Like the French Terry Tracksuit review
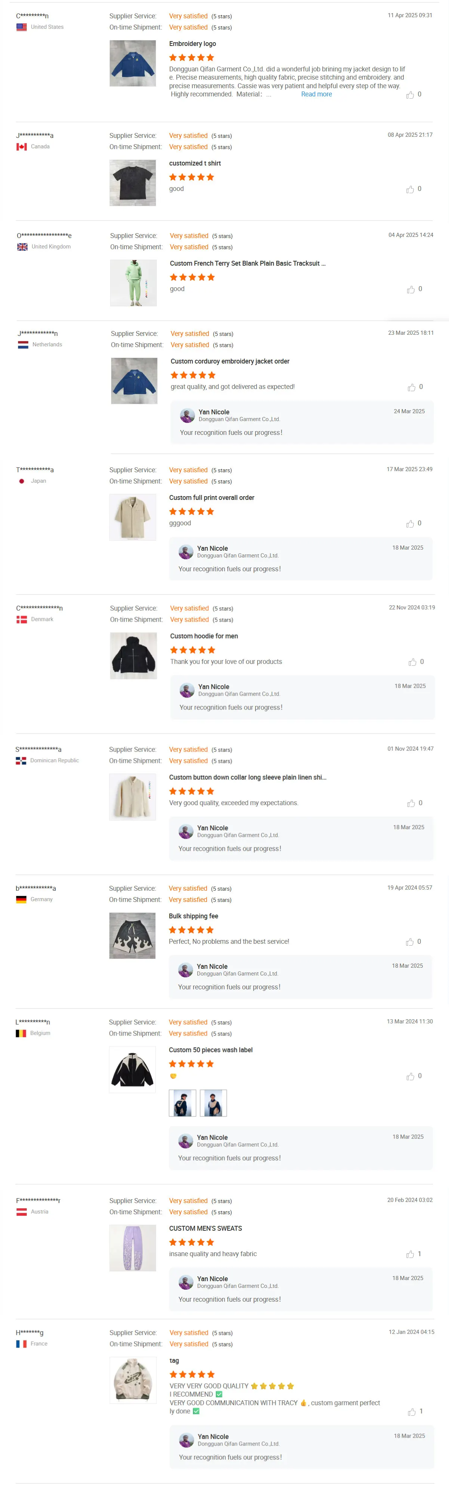 coord(410,289)
